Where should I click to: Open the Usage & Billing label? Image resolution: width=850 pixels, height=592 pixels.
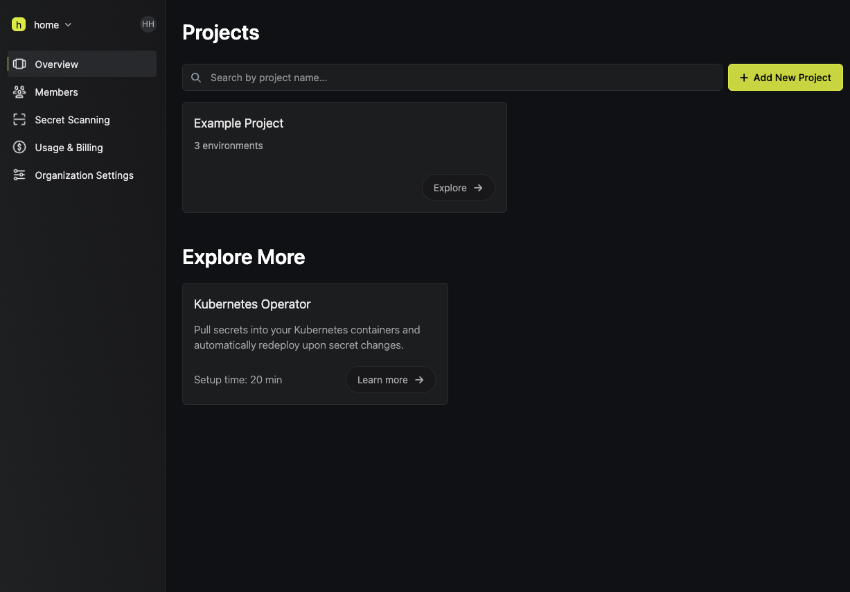[69, 148]
